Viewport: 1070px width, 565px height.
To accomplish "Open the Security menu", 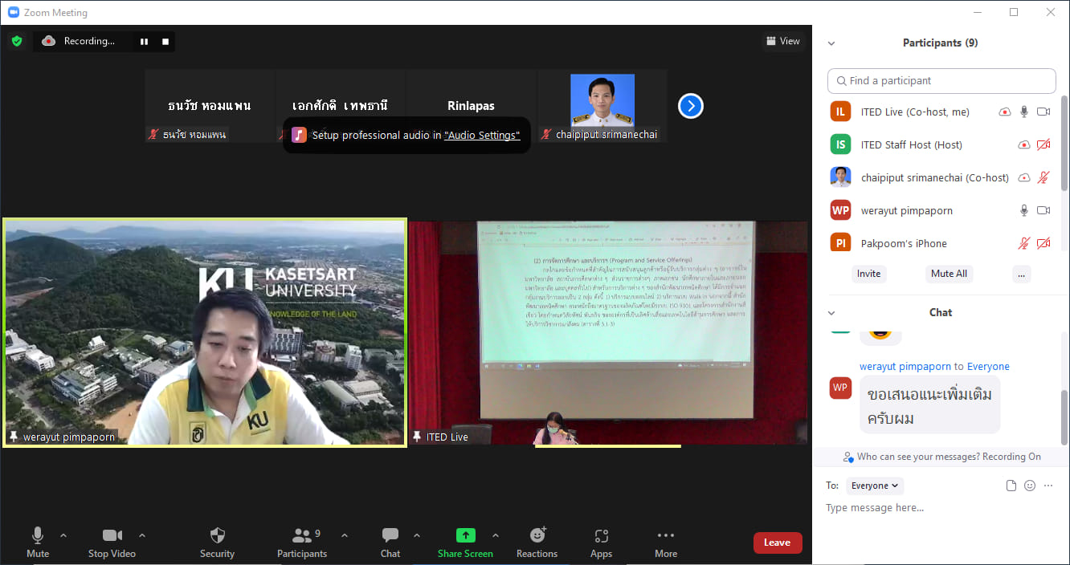I will click(217, 543).
